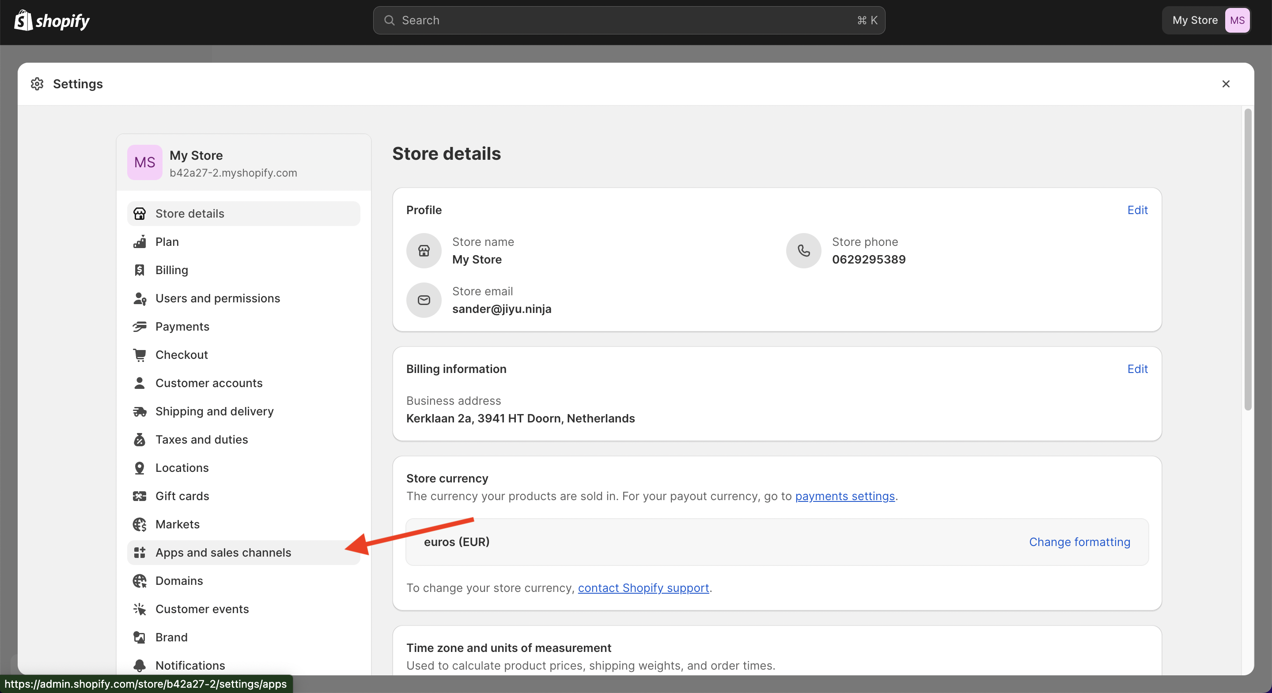The height and width of the screenshot is (693, 1272).
Task: Edit the Billing information section
Action: [x=1137, y=369]
